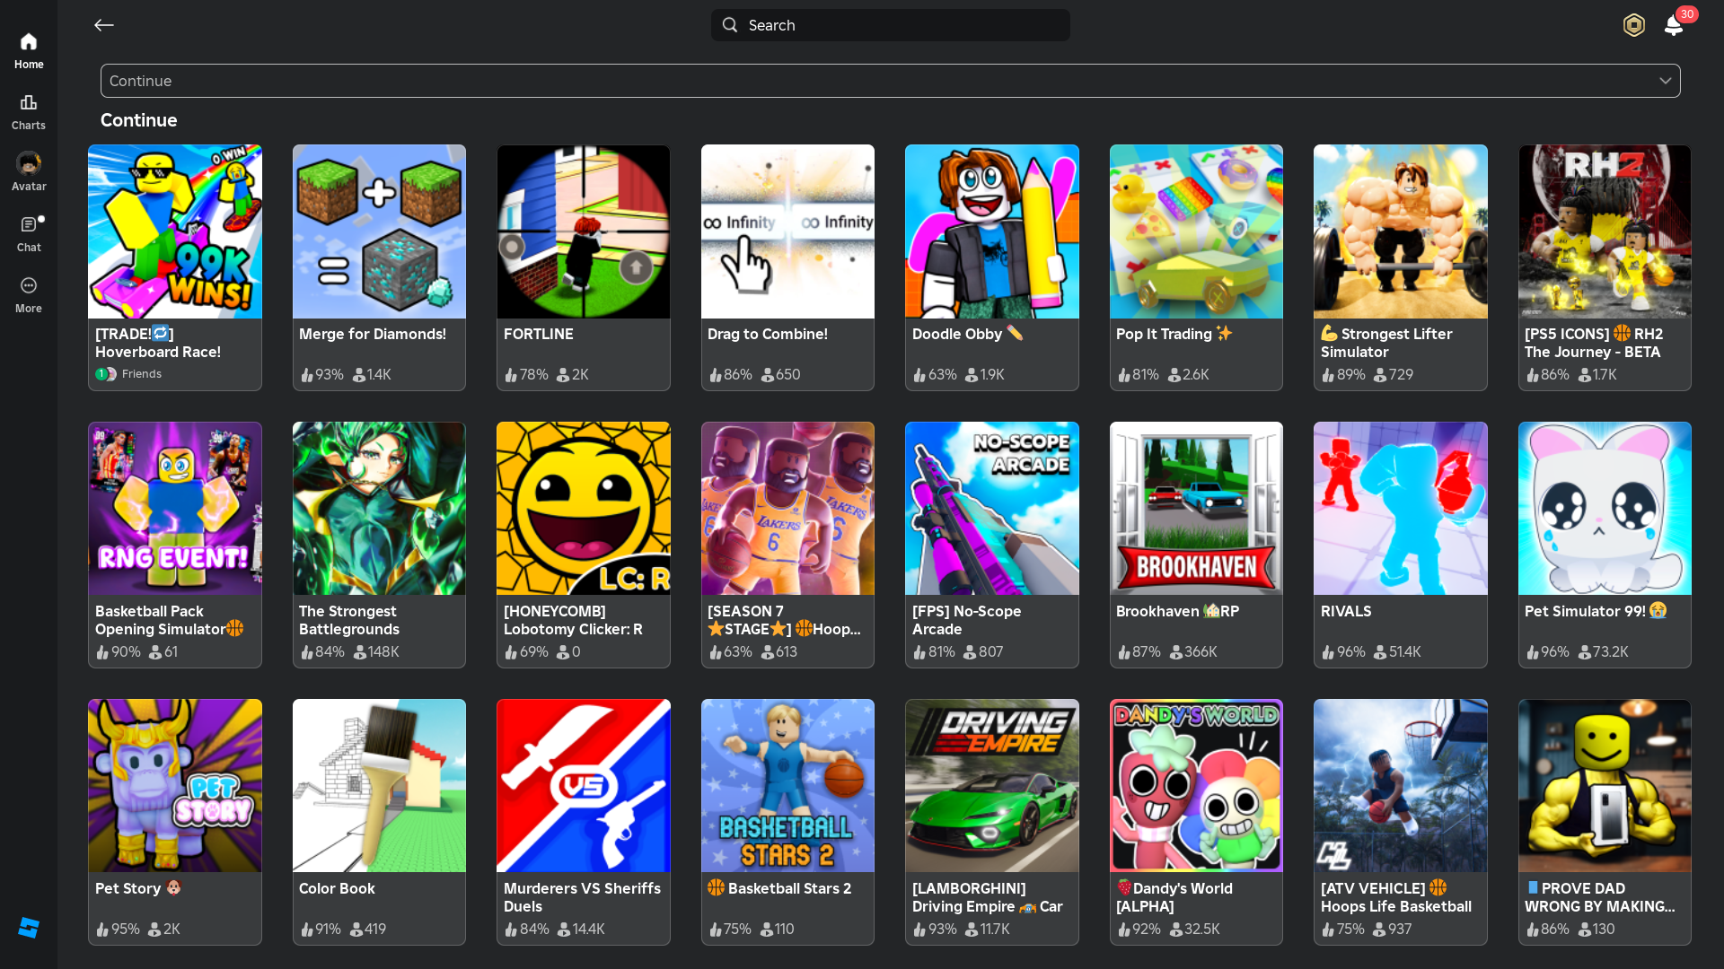Open Brookhaven RP game thumbnail
Viewport: 1724px width, 969px height.
(x=1196, y=509)
